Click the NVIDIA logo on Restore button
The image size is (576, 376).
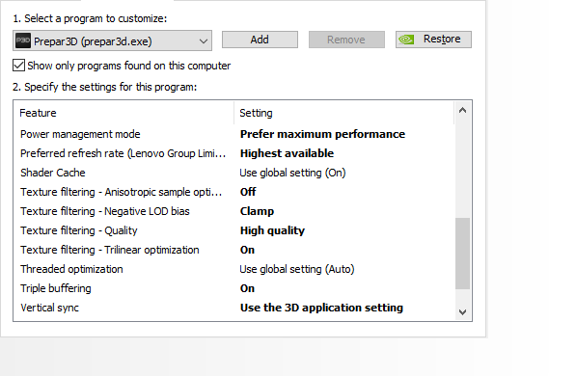tap(406, 40)
